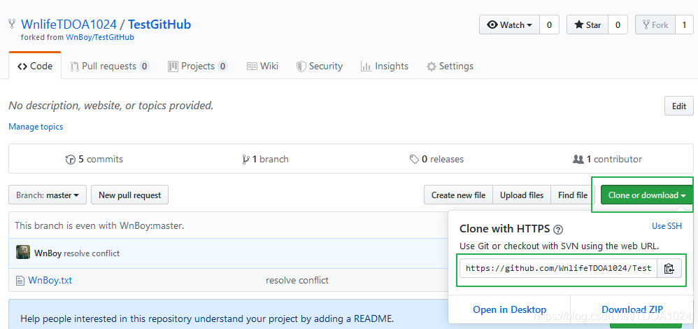Click Open in Desktop
This screenshot has width=698, height=329.
[510, 309]
